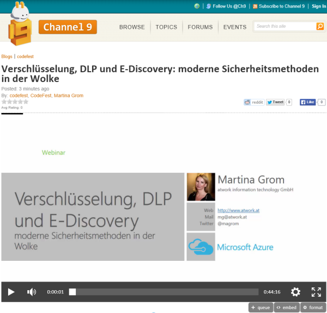Open author link codefest in byline
Viewport: 327px width, 313px height.
pos(19,96)
